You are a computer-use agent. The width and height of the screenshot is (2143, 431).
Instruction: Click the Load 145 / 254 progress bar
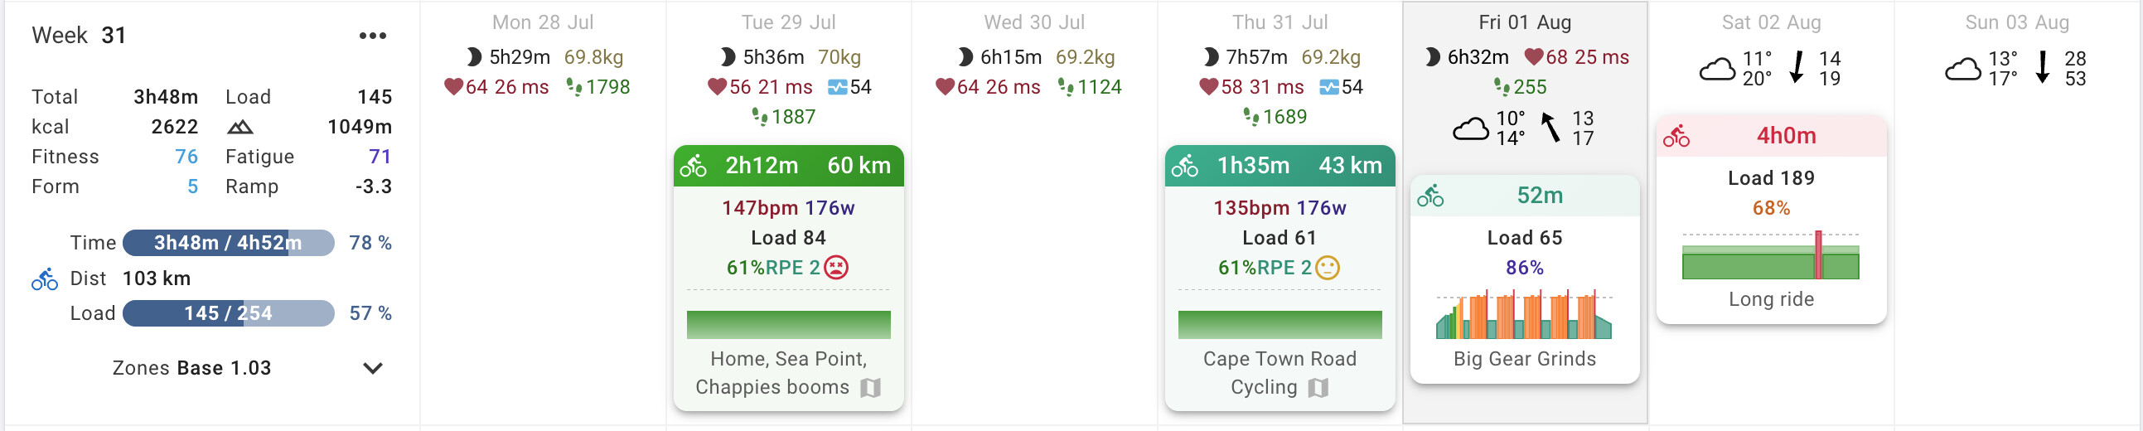click(x=228, y=313)
